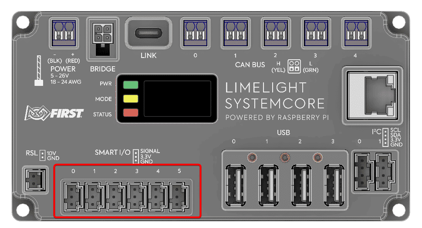Viewport: 422px width, 228px height.
Task: Click the RSL pinout legend icon
Action: 42,155
